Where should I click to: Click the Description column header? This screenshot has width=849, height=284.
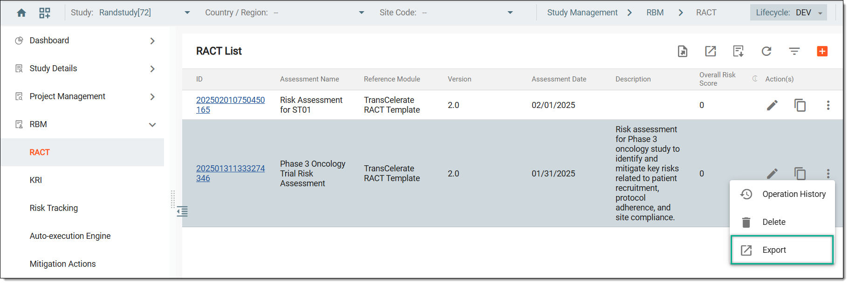[x=633, y=79]
